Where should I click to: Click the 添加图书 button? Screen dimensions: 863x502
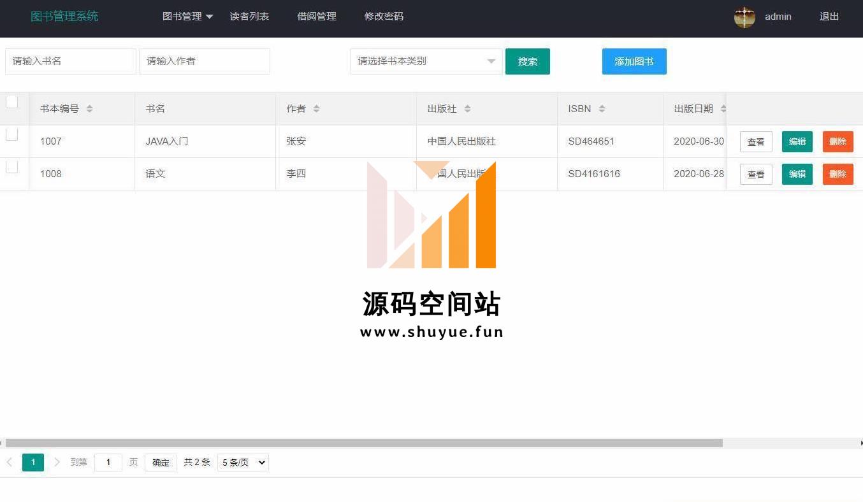pos(634,62)
